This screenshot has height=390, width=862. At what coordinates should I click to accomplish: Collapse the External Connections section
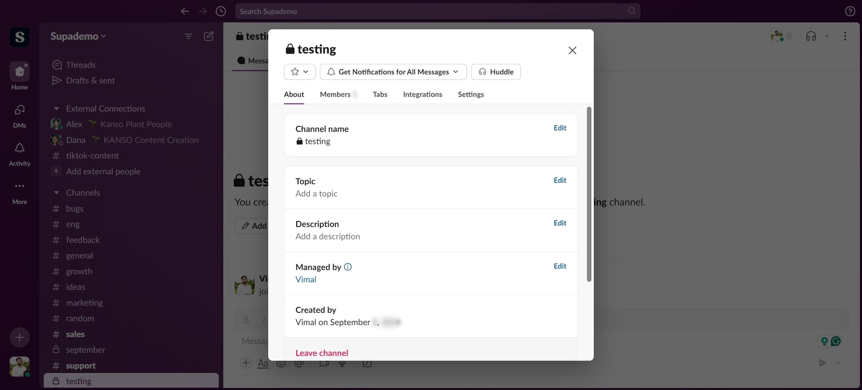(x=56, y=109)
